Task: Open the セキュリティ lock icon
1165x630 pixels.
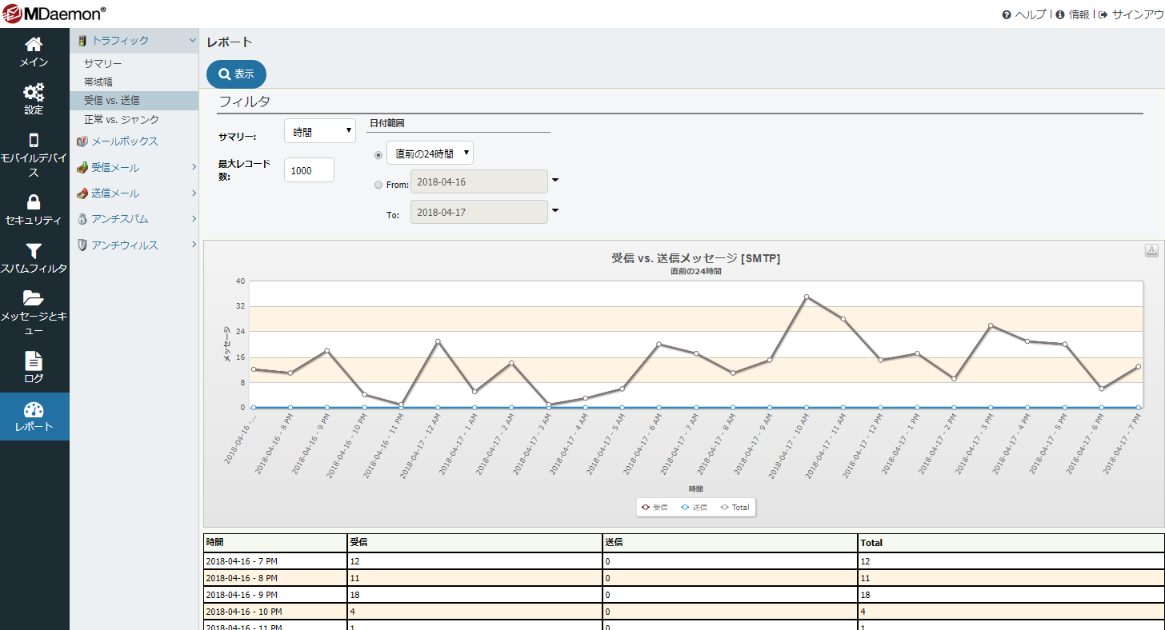Action: [34, 202]
